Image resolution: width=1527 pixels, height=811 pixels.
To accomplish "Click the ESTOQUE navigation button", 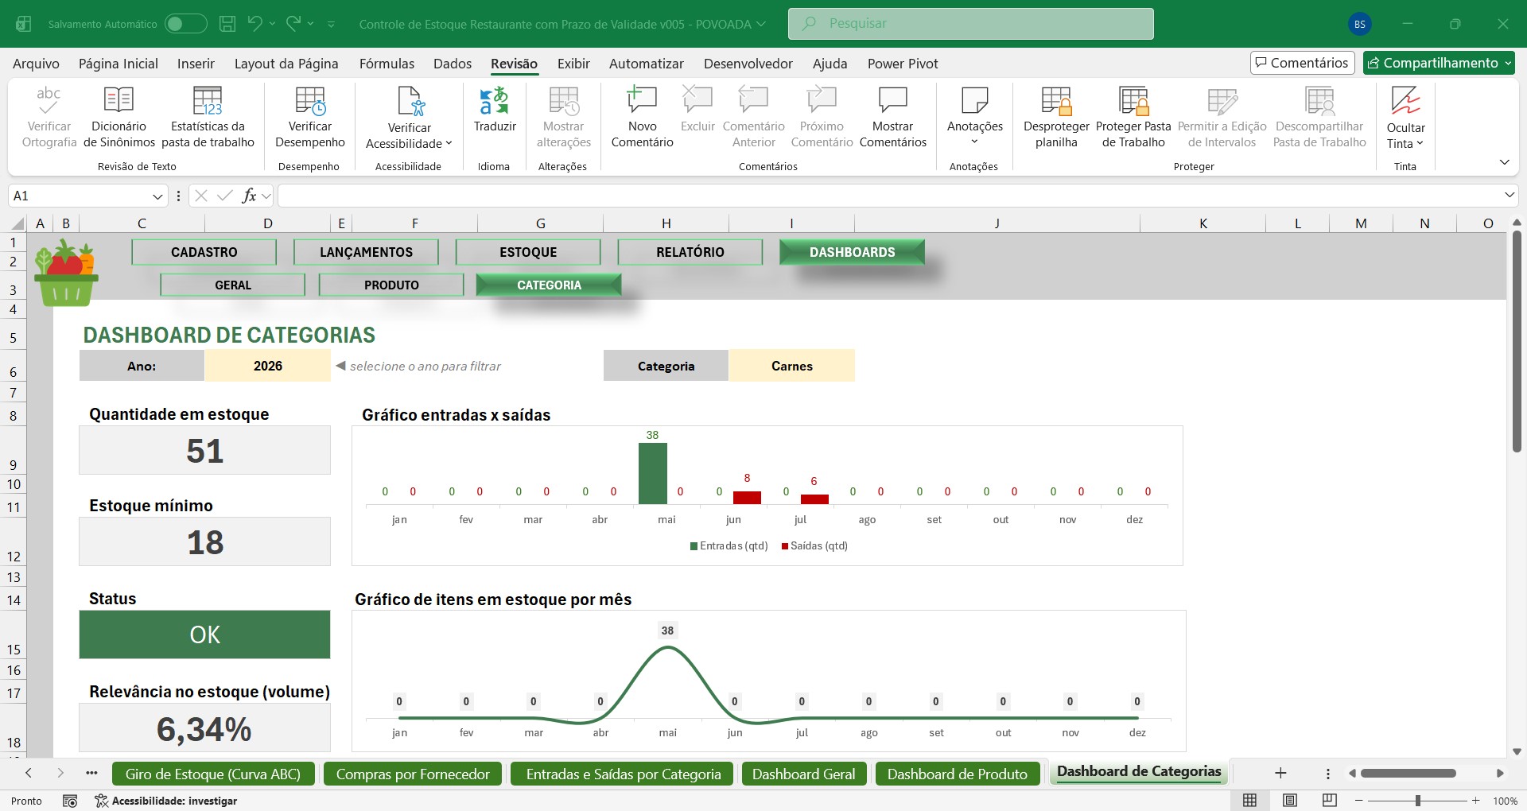I will coord(528,252).
